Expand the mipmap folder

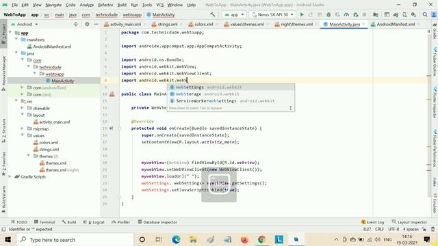point(23,128)
